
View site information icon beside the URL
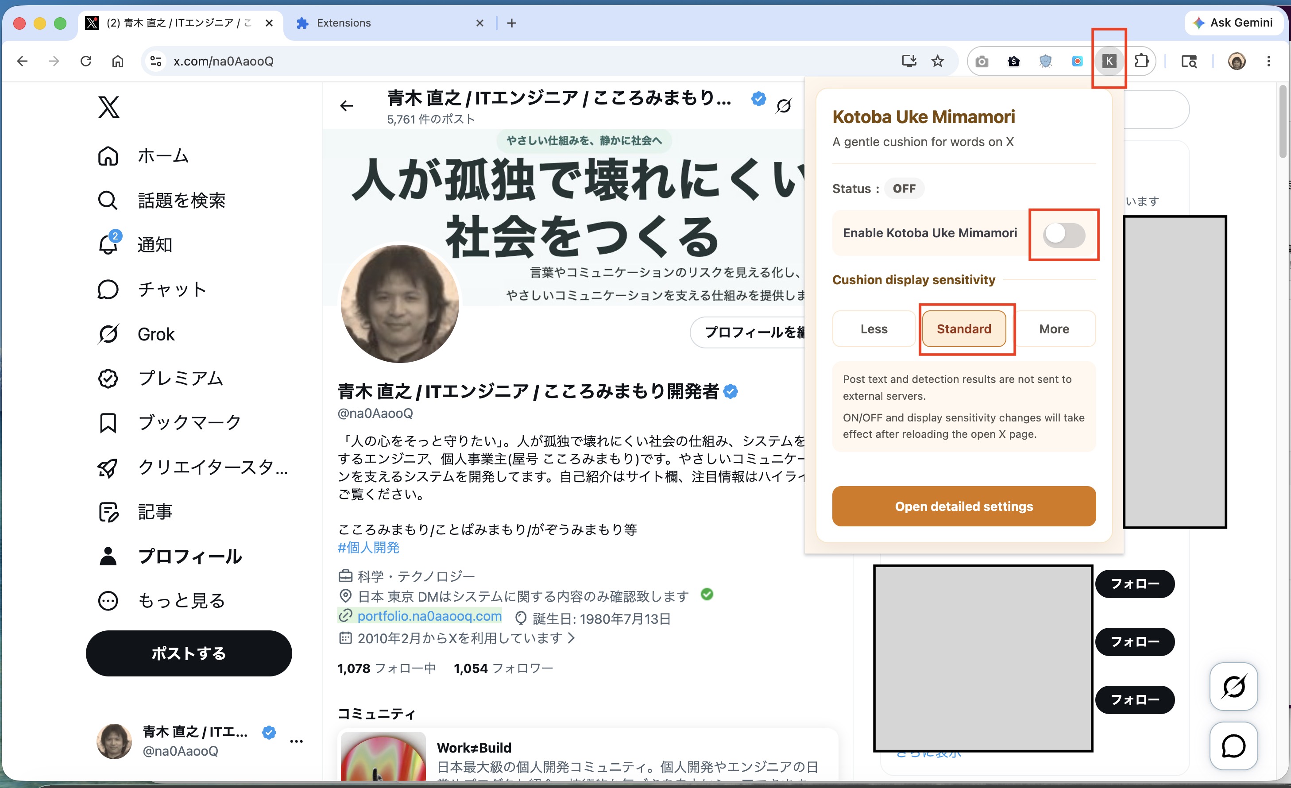[155, 61]
